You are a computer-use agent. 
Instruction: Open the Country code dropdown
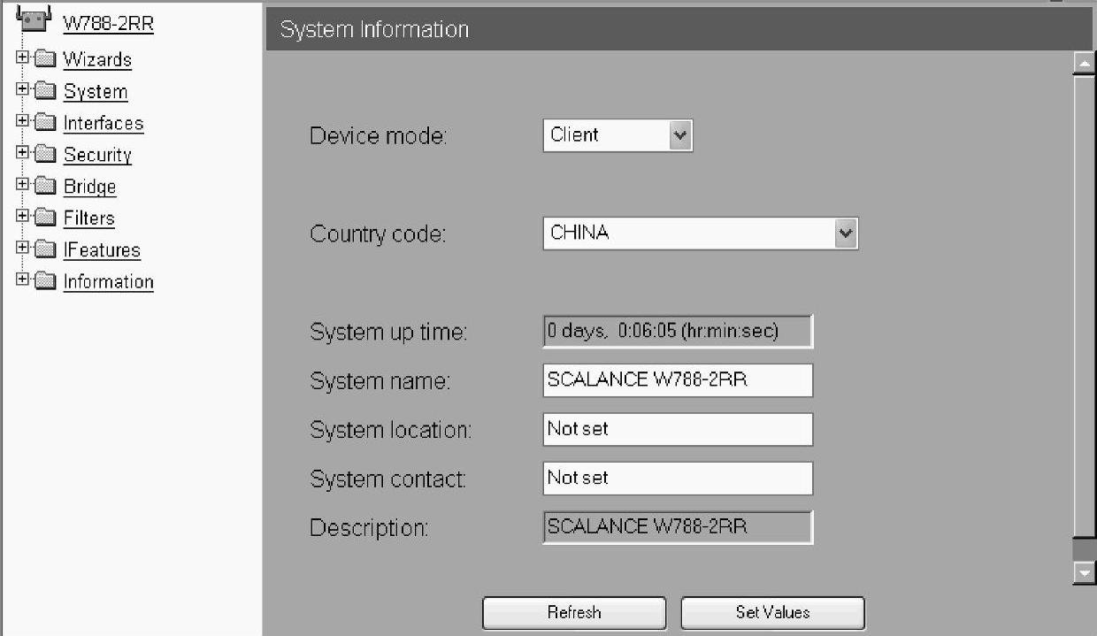click(701, 234)
